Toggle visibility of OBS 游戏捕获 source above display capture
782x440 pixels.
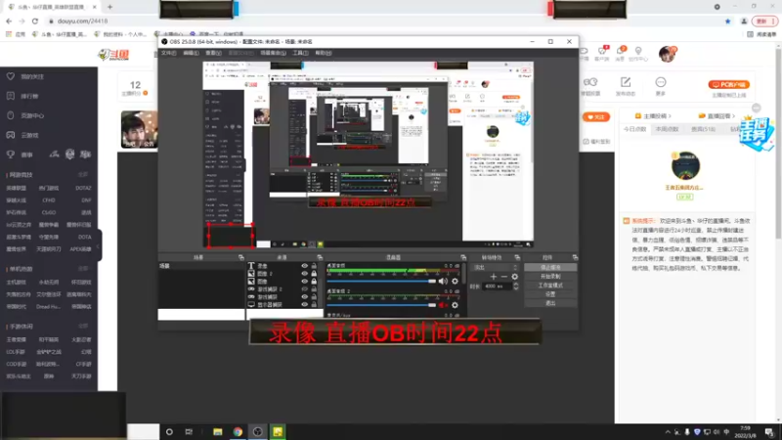(x=304, y=297)
